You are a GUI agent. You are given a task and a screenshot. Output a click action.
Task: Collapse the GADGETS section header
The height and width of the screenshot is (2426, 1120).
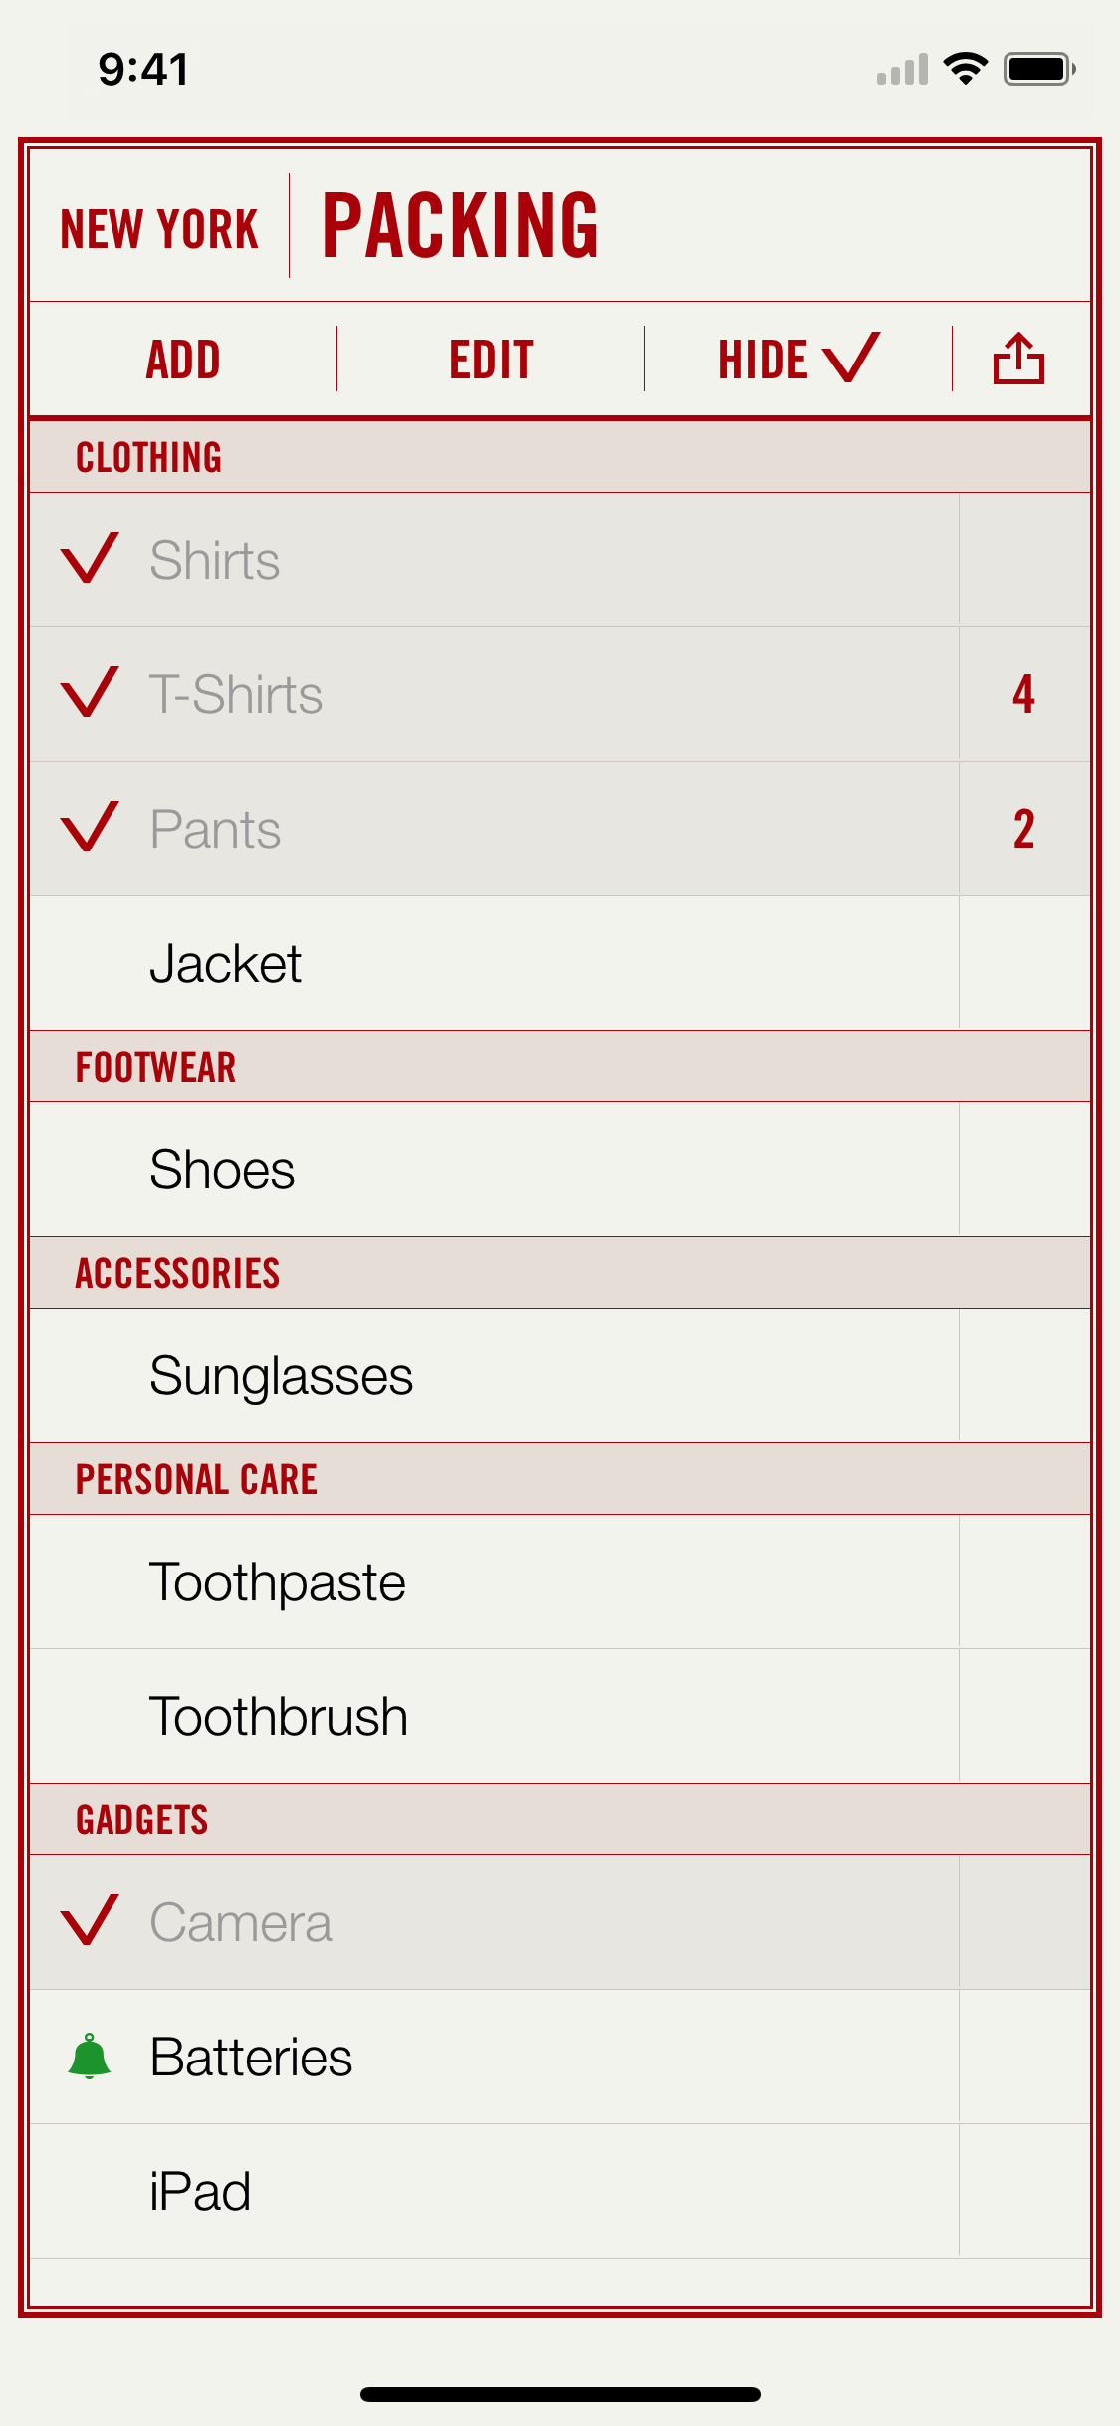point(142,1819)
